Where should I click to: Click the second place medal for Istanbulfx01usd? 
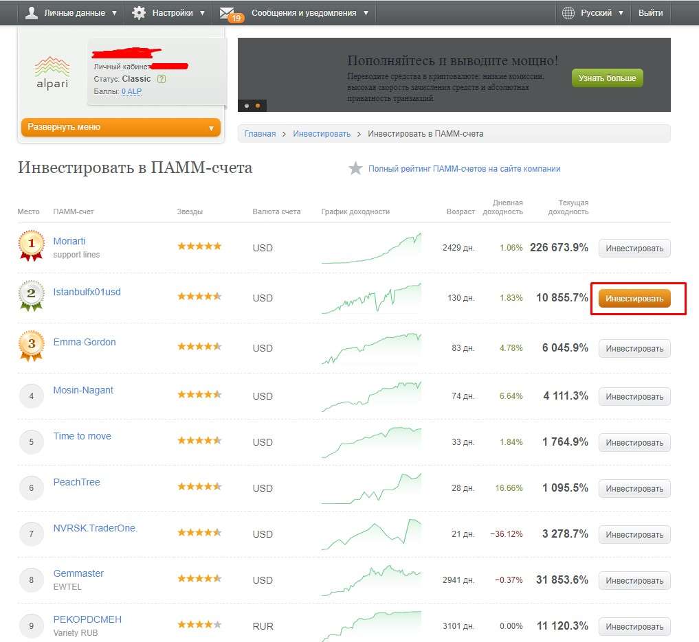(x=31, y=296)
